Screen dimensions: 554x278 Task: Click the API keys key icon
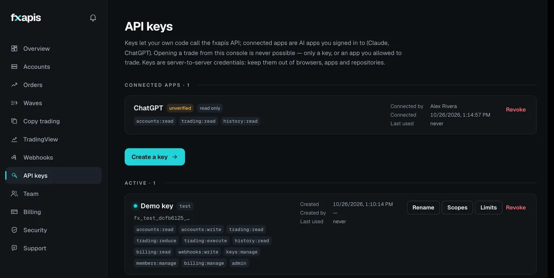point(14,176)
